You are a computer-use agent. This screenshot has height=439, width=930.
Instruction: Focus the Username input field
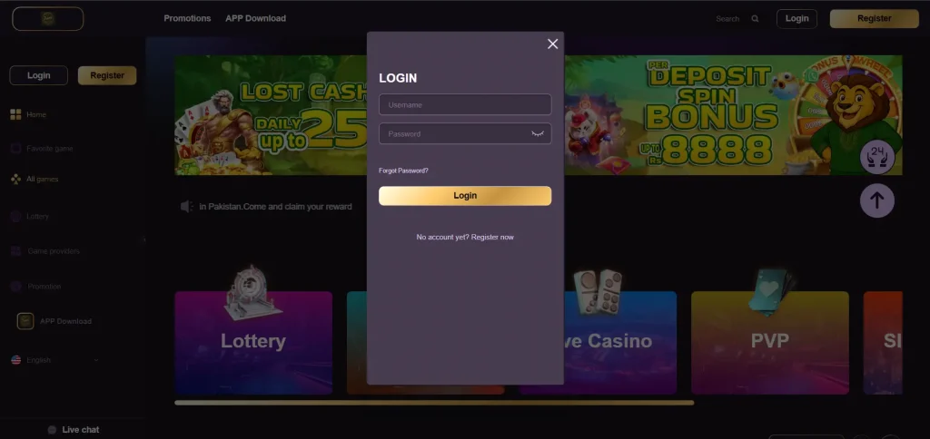[465, 105]
